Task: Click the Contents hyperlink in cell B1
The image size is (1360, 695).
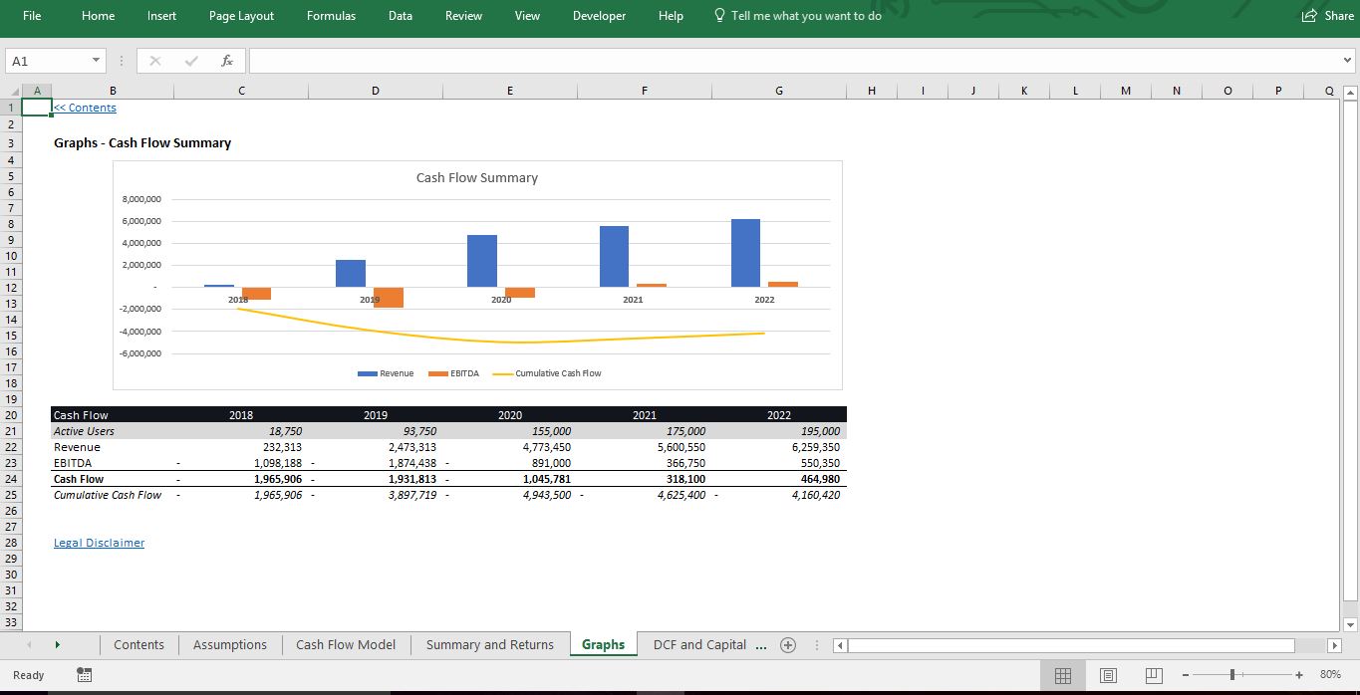Action: [x=85, y=107]
